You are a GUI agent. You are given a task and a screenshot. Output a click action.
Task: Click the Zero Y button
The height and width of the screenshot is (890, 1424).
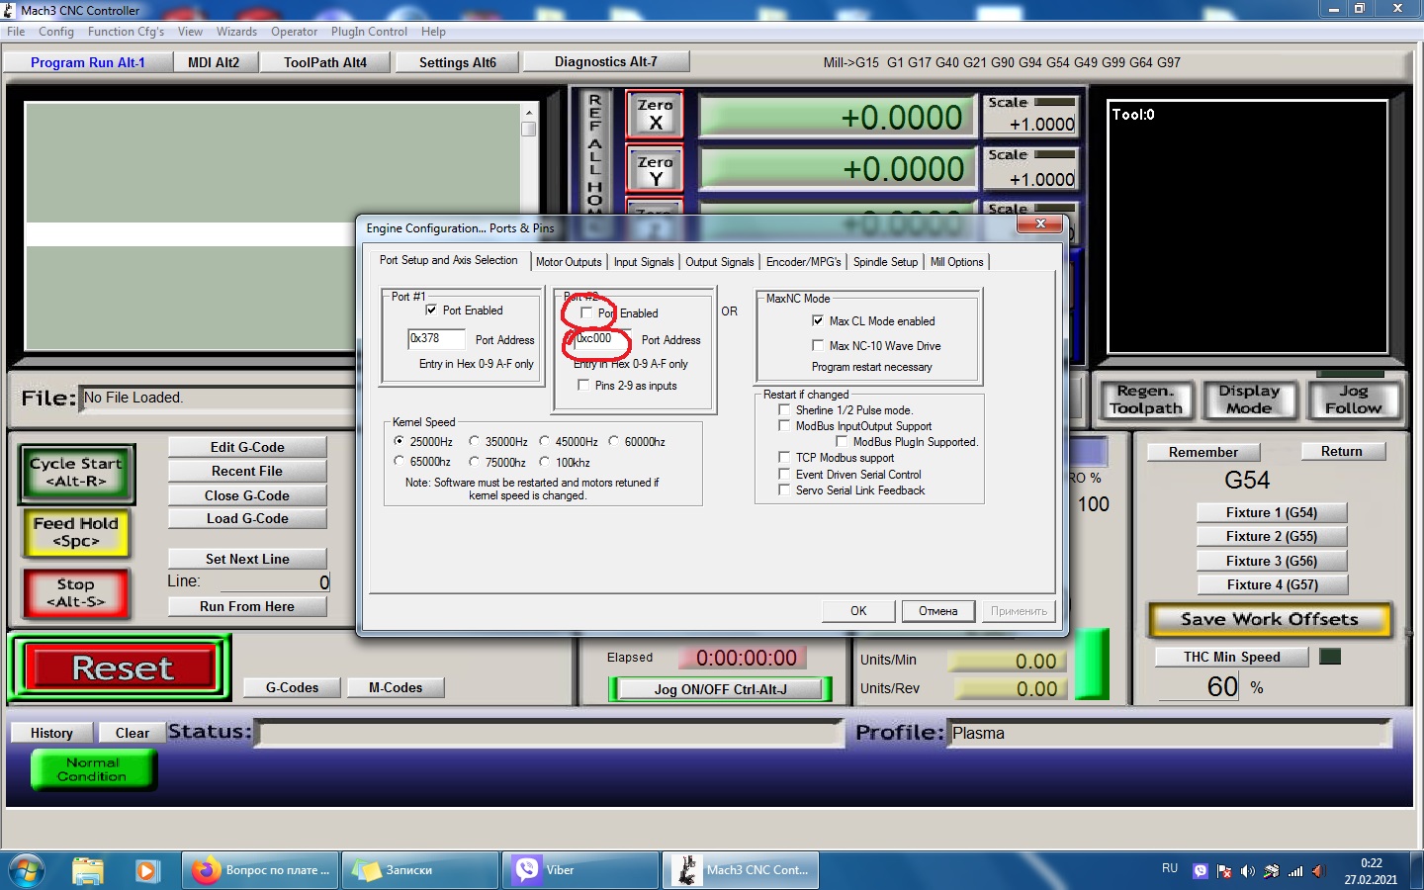[x=655, y=170]
